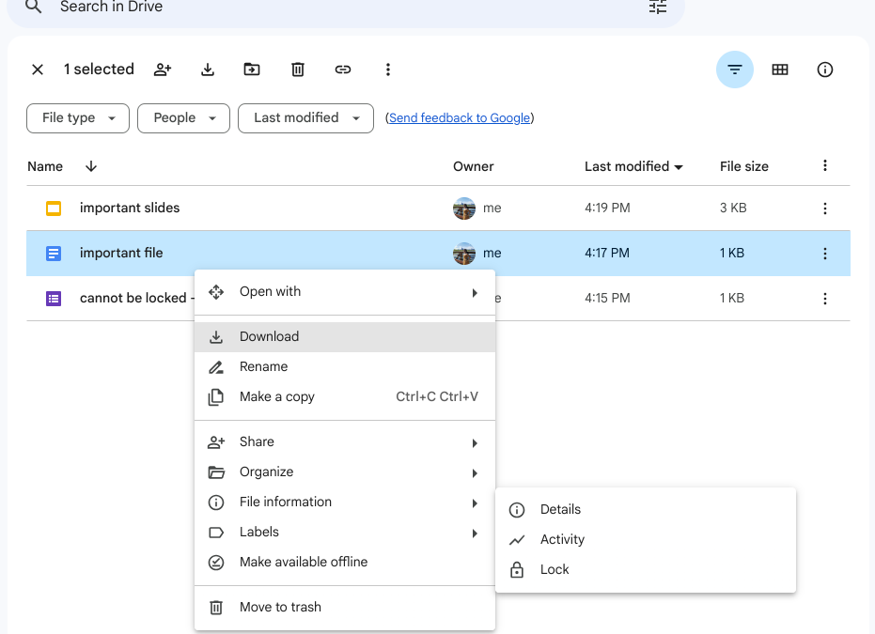This screenshot has width=875, height=634.
Task: Open the Last modified filter dropdown
Action: [305, 118]
